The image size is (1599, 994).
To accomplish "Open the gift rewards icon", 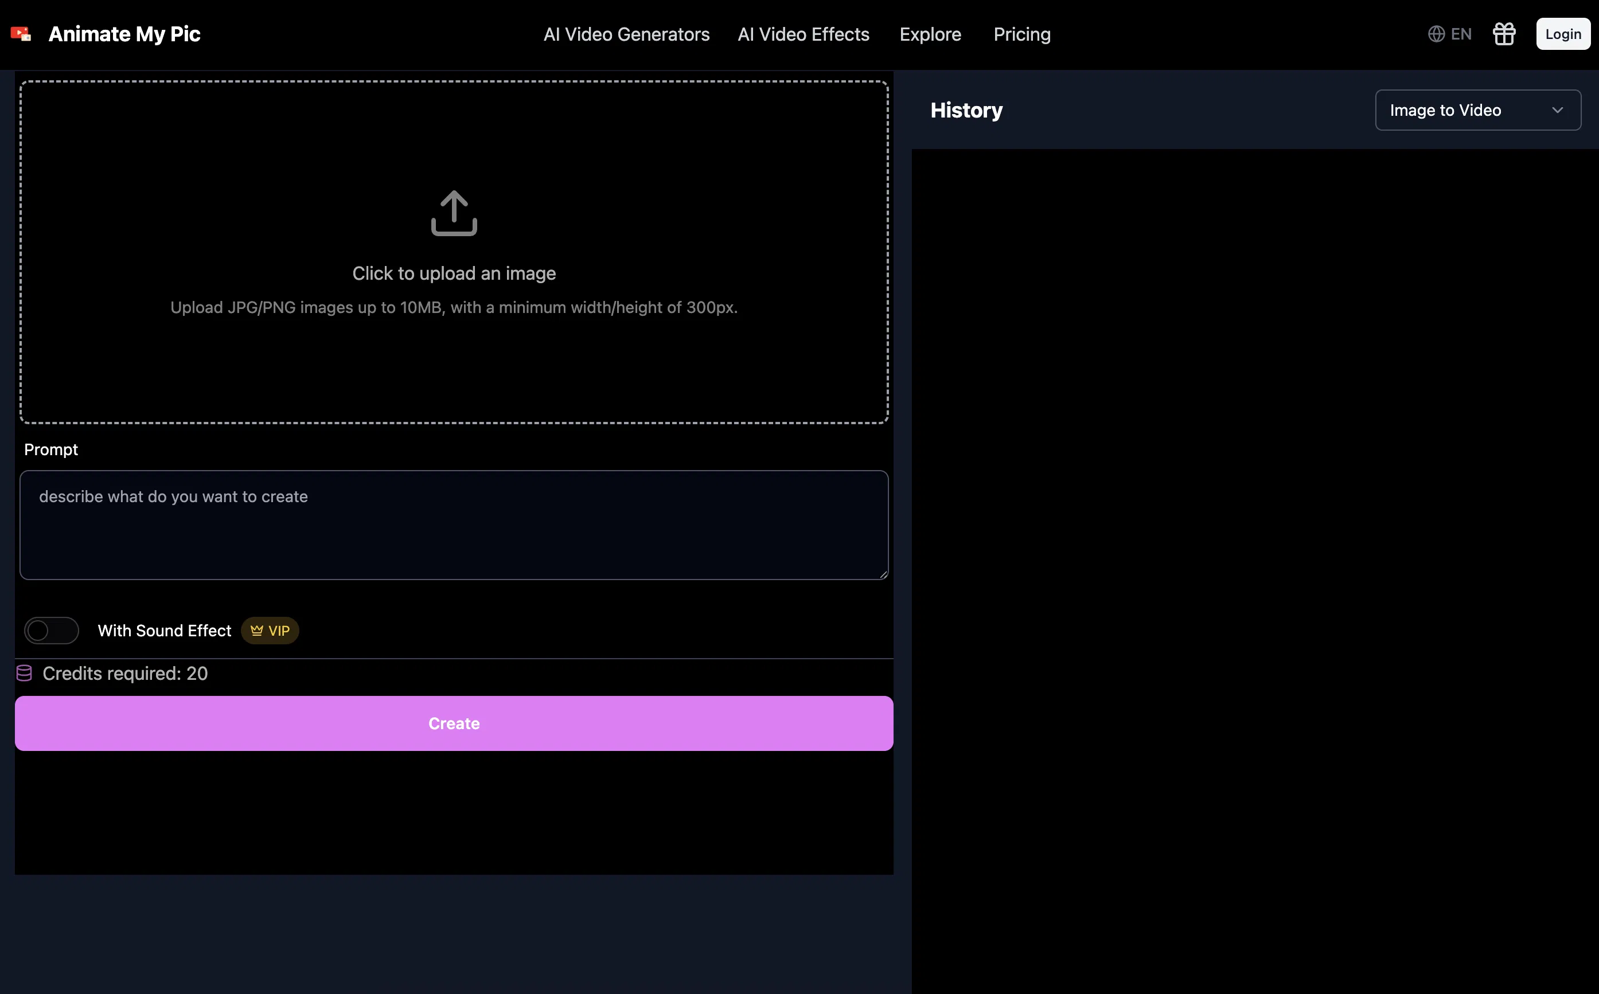I will 1504,33.
